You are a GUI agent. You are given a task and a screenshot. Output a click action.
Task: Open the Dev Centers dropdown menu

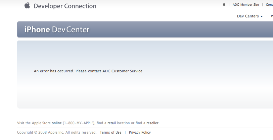(x=250, y=16)
